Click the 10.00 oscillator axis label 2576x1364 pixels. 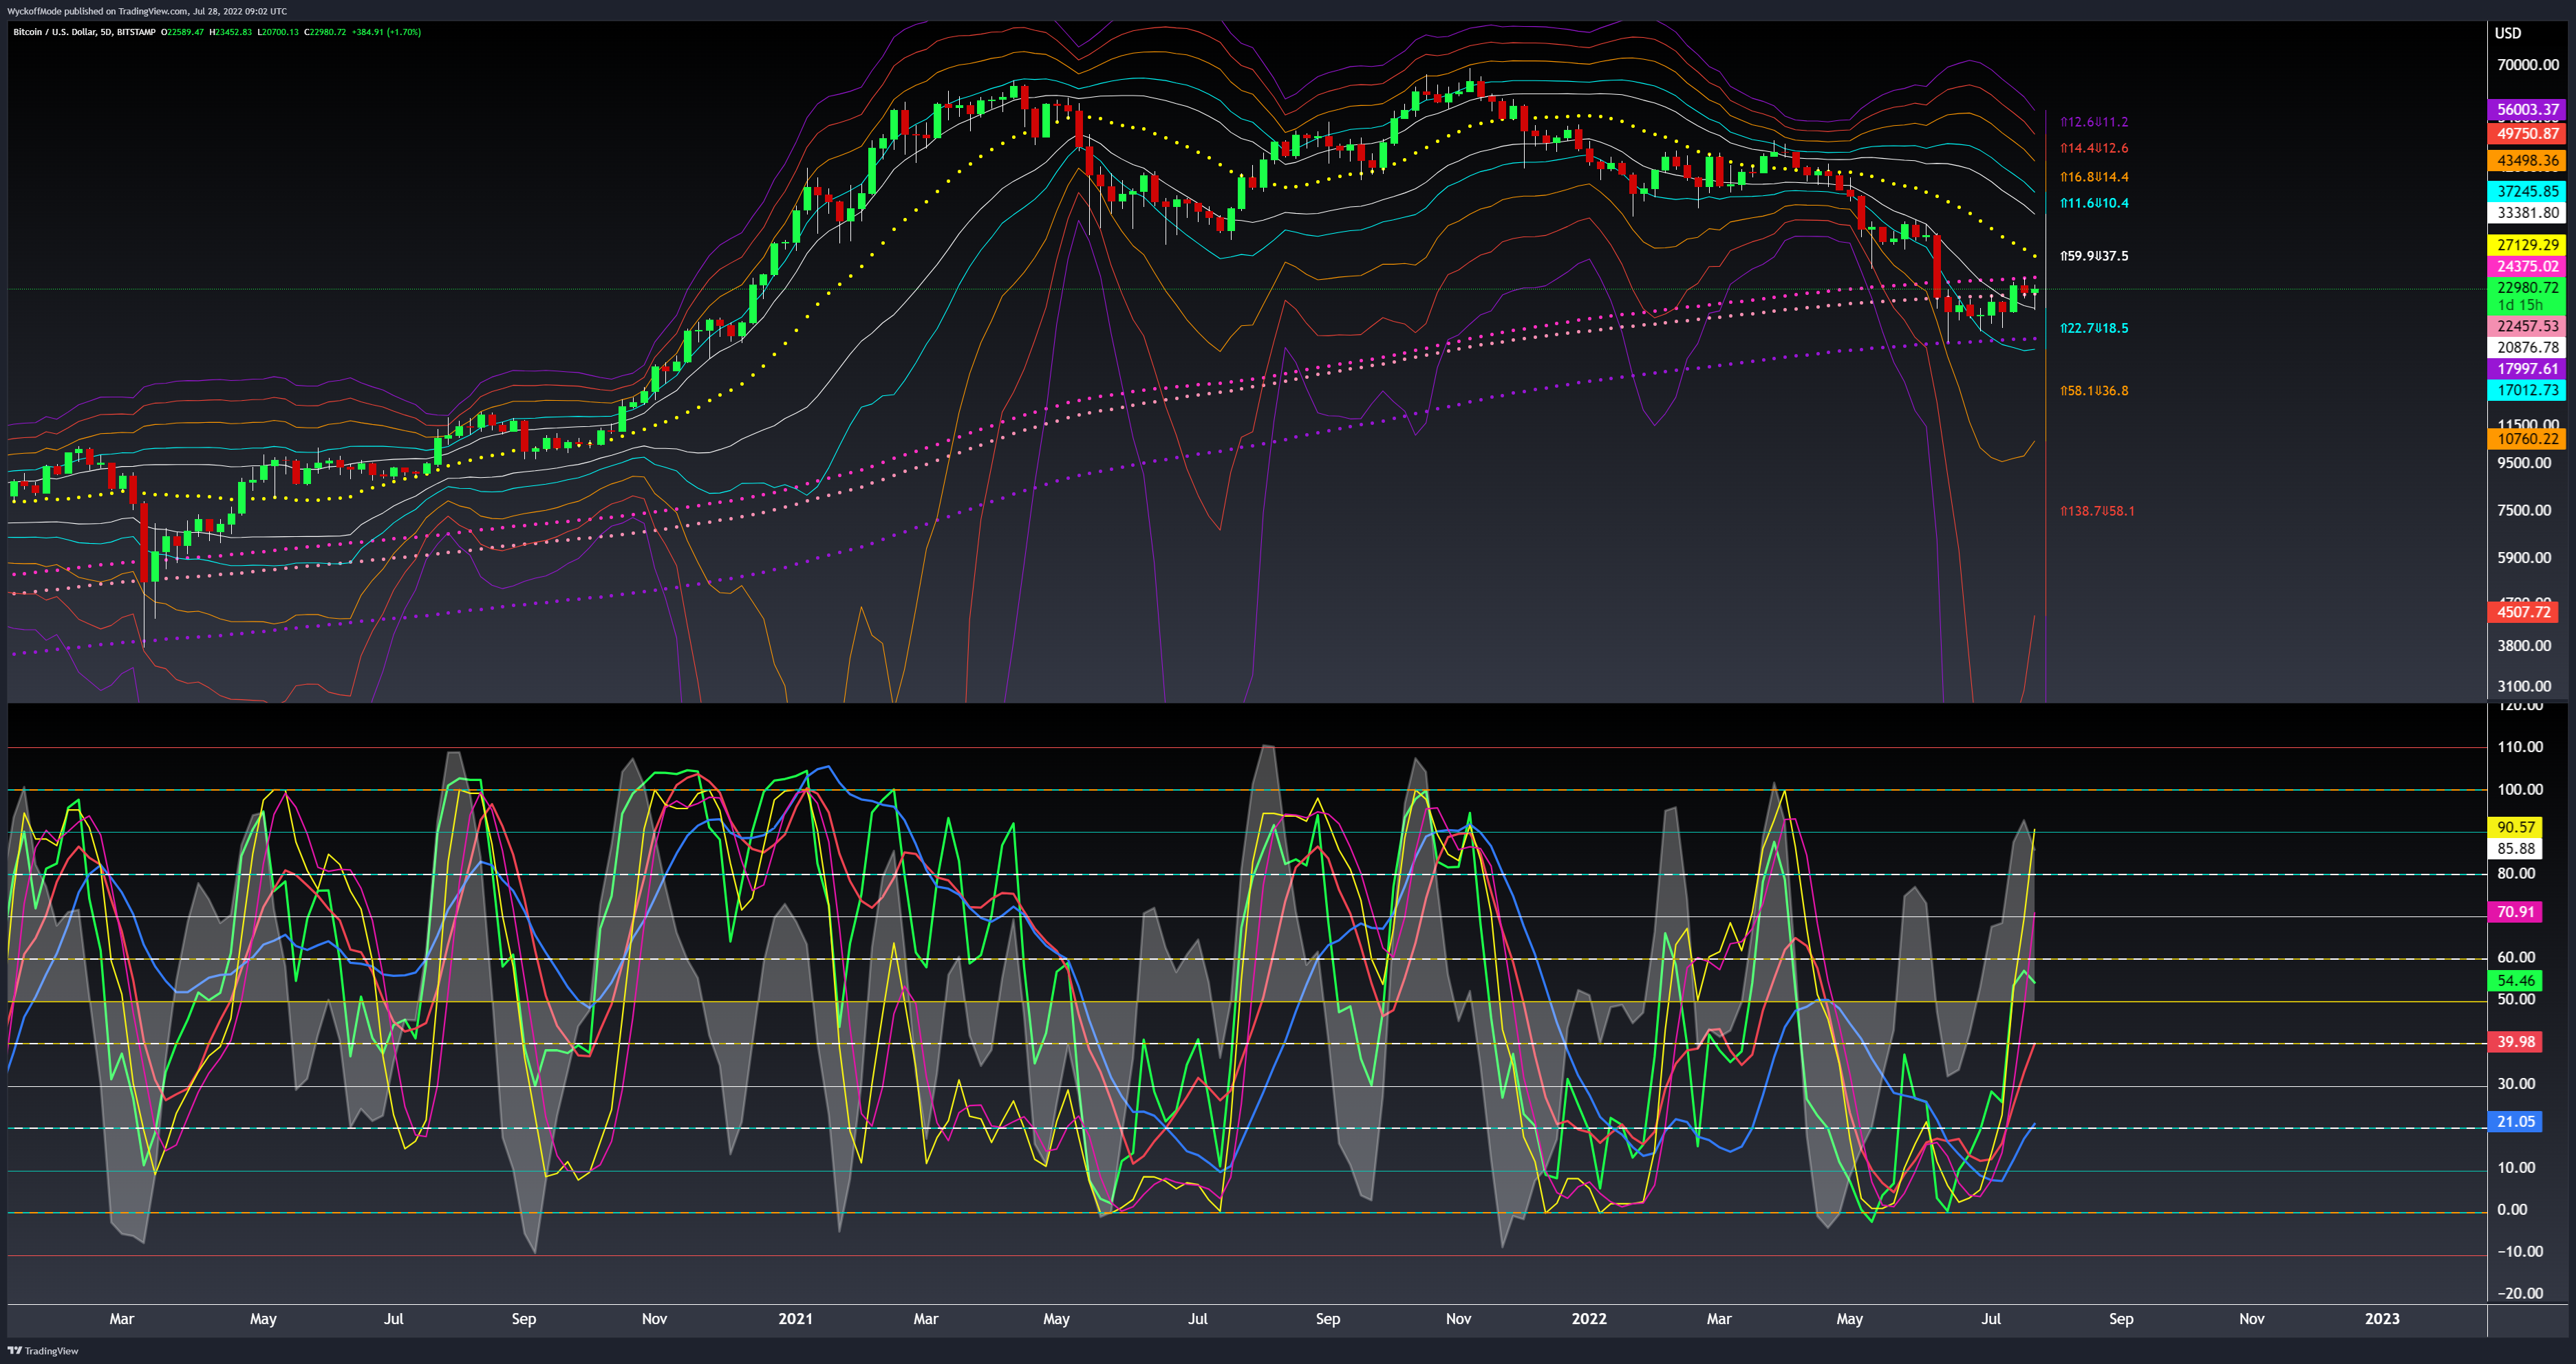[2516, 1168]
